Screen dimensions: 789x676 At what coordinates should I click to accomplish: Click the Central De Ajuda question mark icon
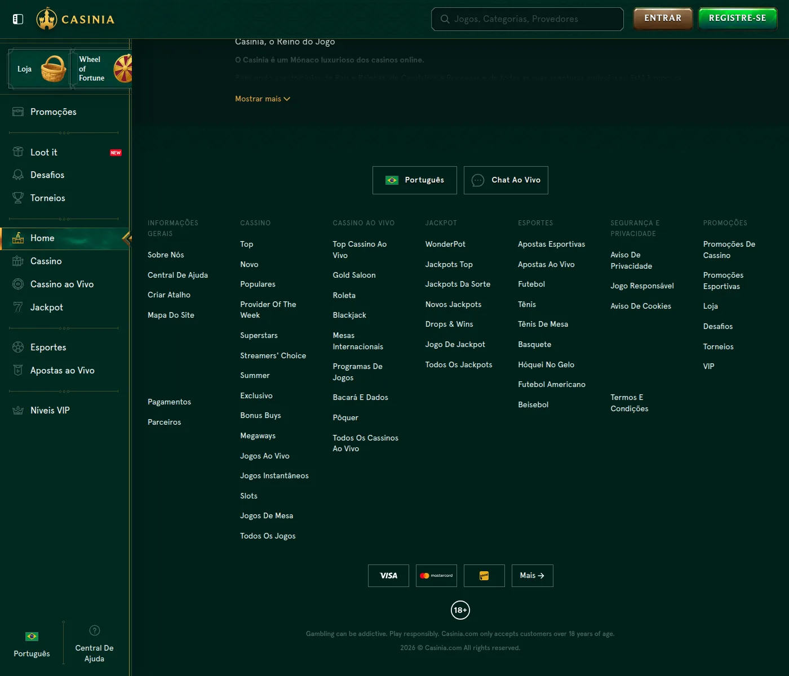[x=95, y=630]
